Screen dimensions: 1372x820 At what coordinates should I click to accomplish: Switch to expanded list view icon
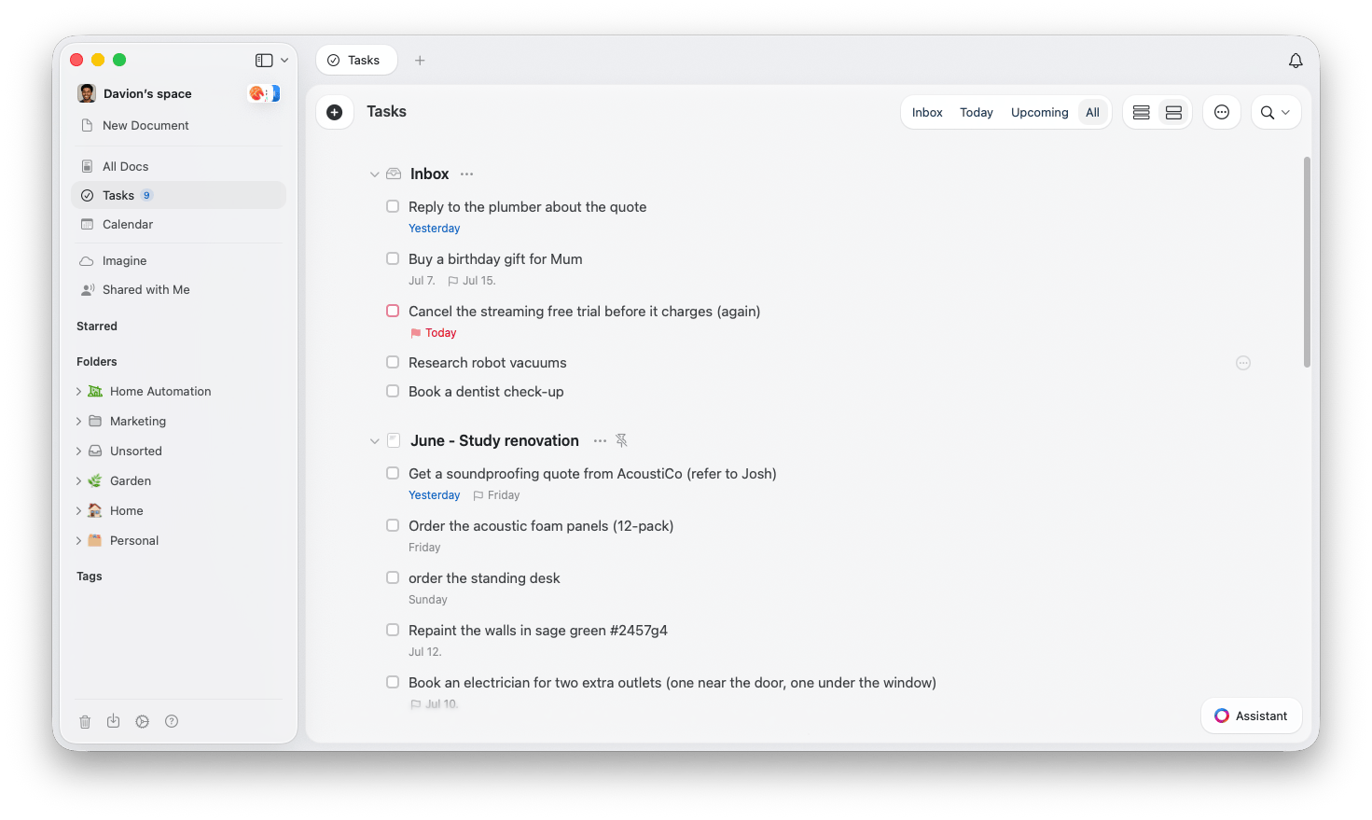tap(1173, 112)
